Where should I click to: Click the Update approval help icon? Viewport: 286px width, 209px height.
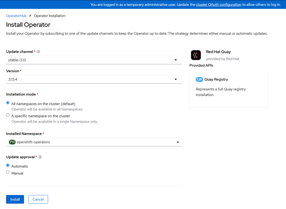point(40,157)
